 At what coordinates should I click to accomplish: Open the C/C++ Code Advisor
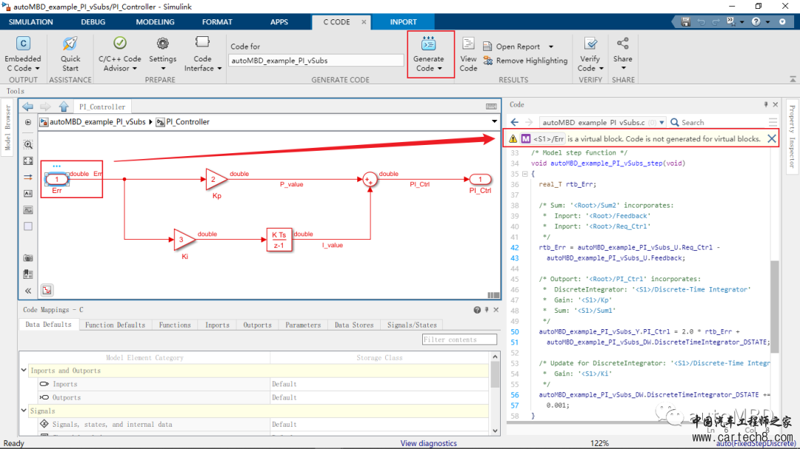pos(119,55)
